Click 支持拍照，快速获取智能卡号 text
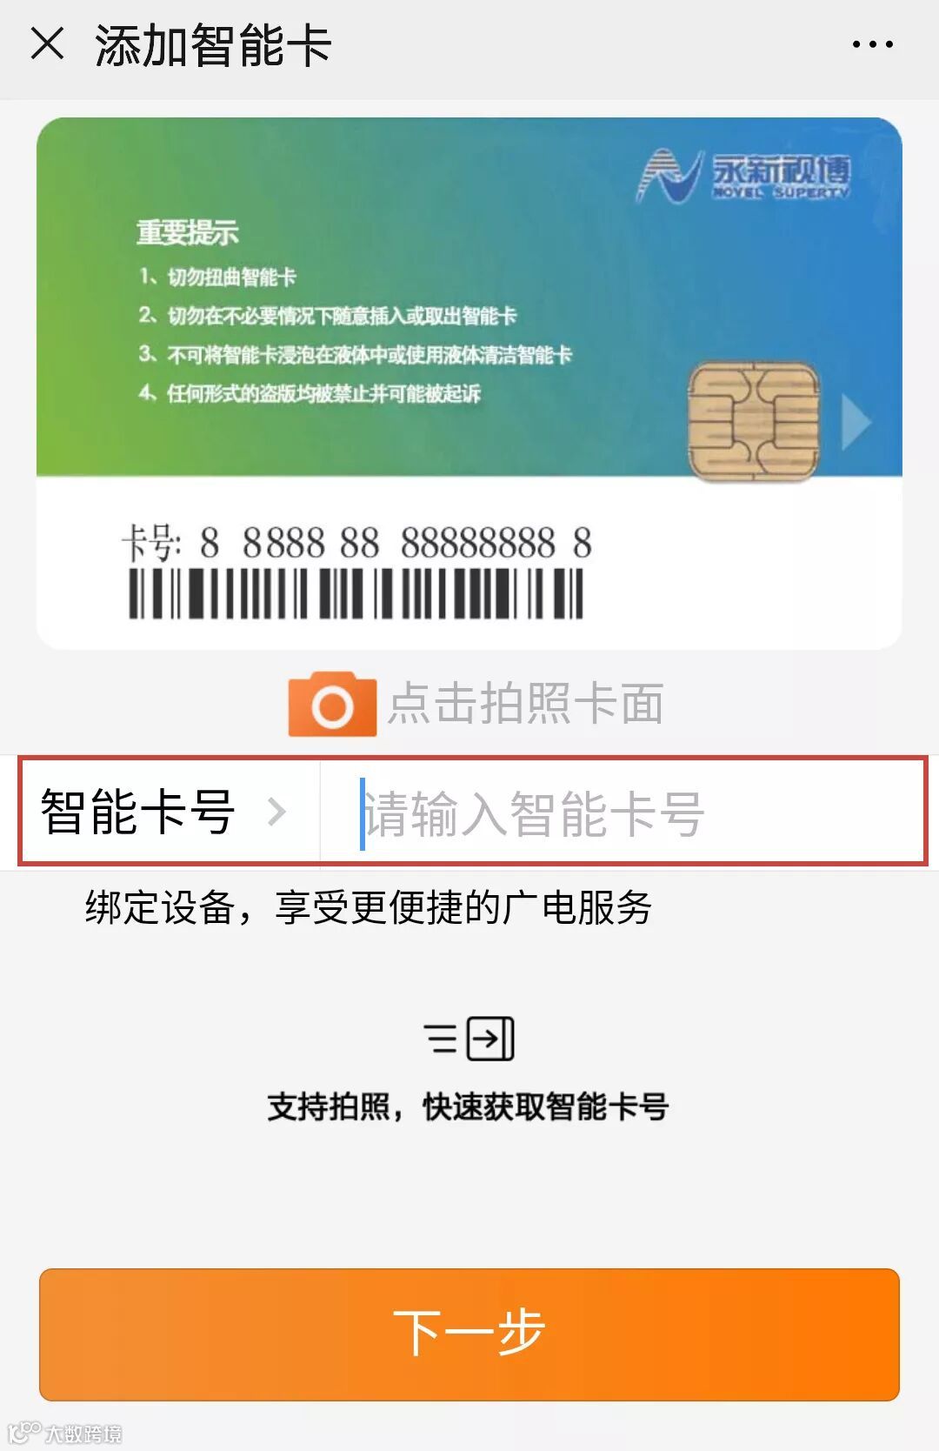Screen dimensions: 939x1451 469,1107
